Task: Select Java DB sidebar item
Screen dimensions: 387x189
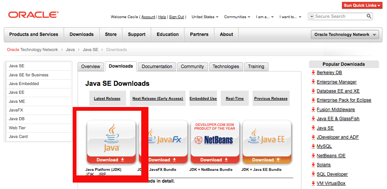Action: (38, 119)
